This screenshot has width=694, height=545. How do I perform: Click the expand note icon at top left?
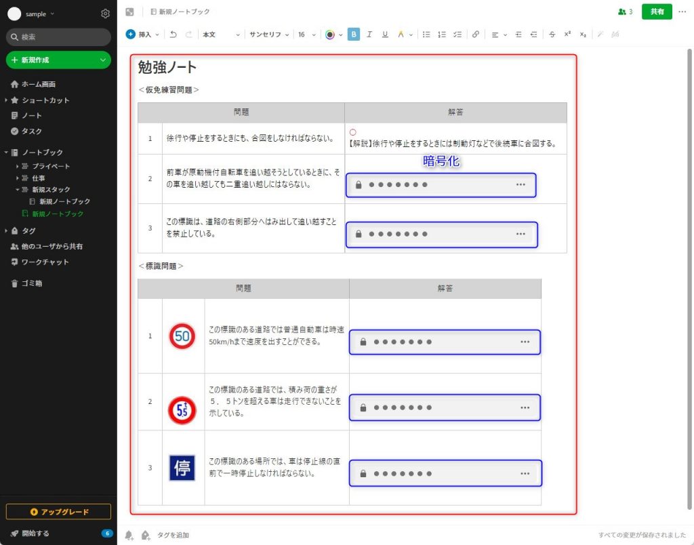coord(129,12)
